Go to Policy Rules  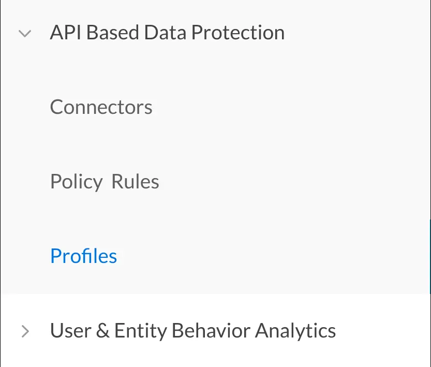105,182
